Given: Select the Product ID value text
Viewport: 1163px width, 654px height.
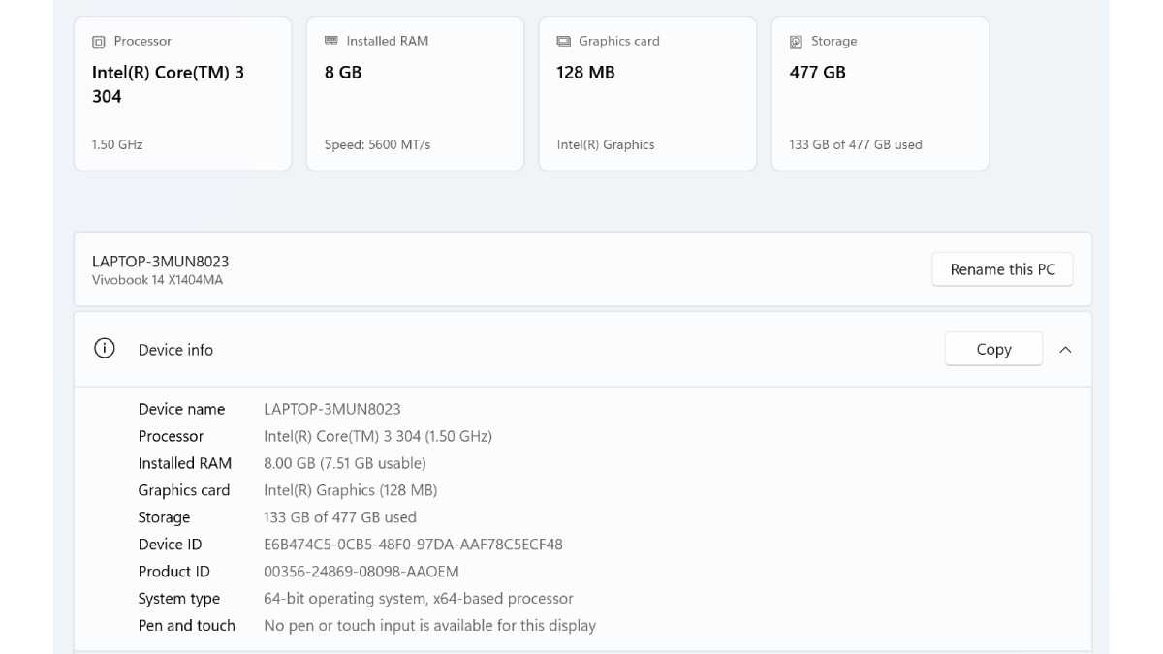Looking at the screenshot, I should click(x=361, y=572).
